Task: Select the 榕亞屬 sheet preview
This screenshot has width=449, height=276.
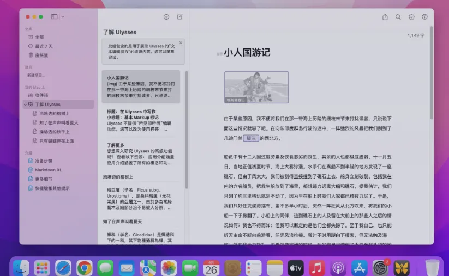Action: 141,199
